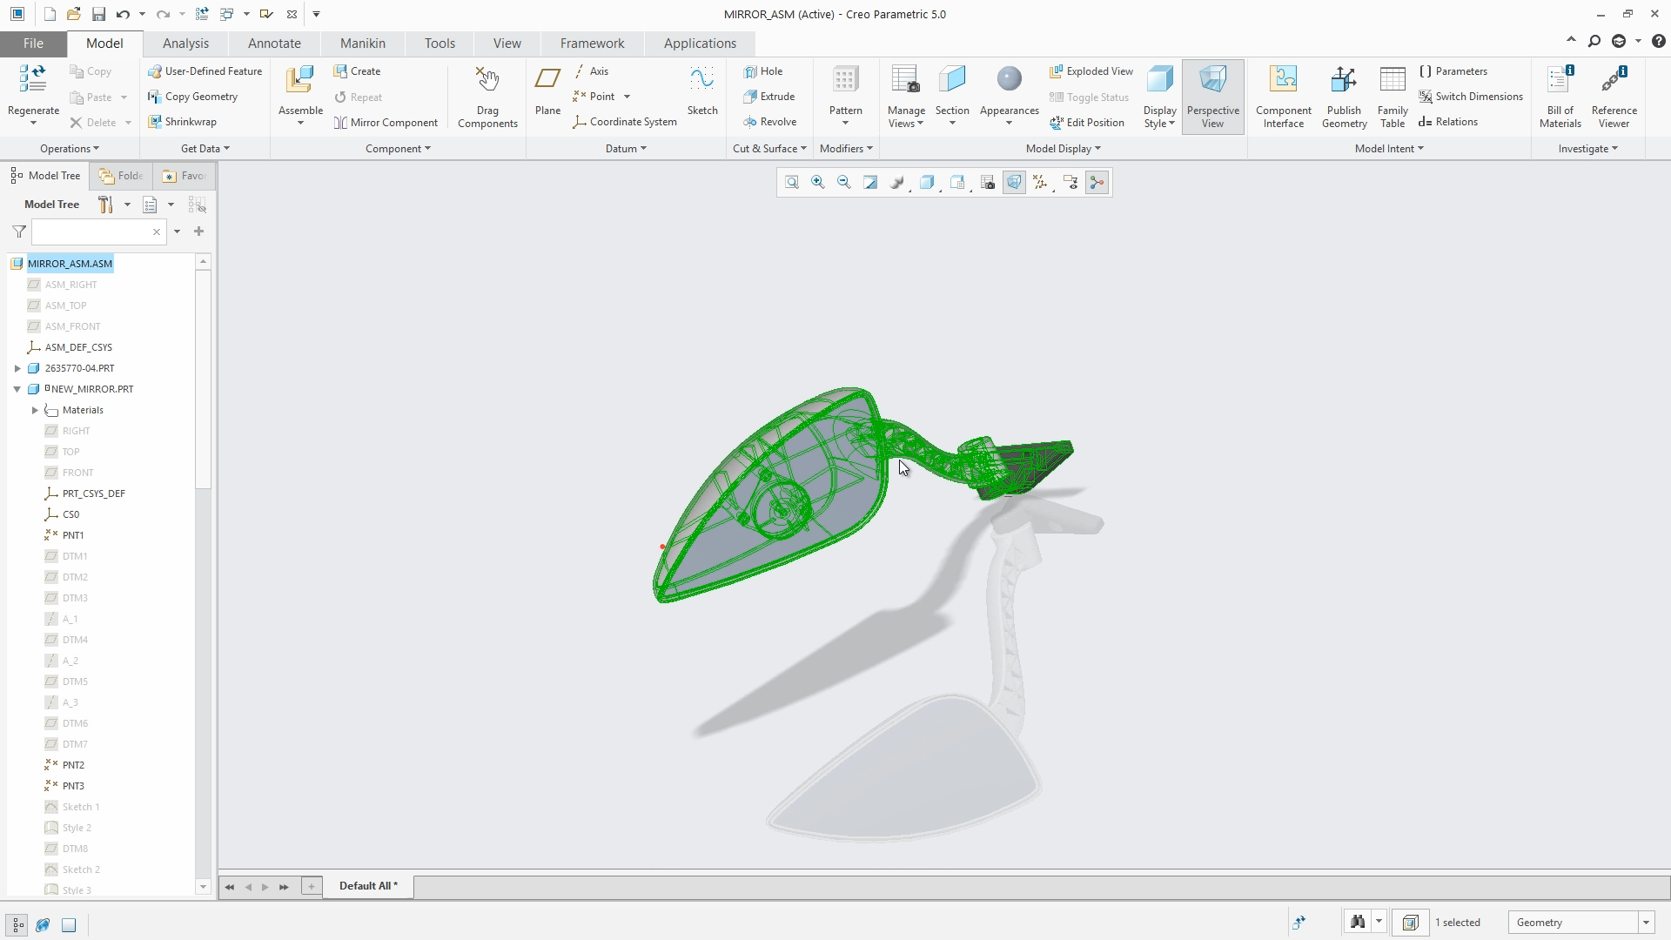The width and height of the screenshot is (1671, 940).
Task: Select ASM_DEF_CSYS in model tree
Action: coord(78,347)
